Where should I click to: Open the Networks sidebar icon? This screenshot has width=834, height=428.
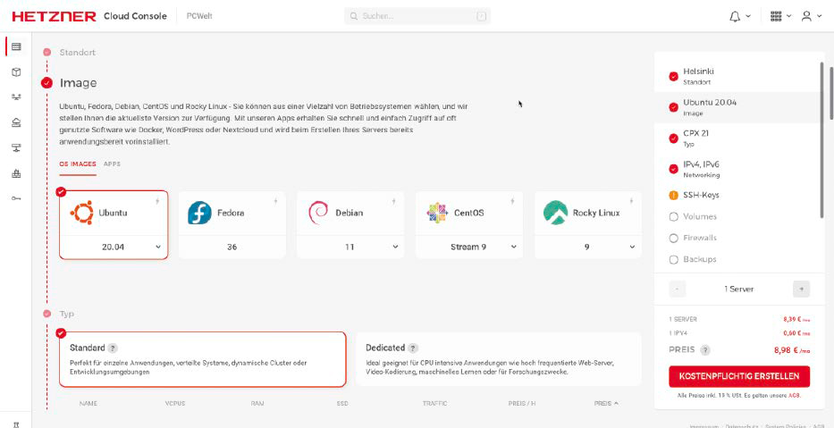(x=16, y=147)
